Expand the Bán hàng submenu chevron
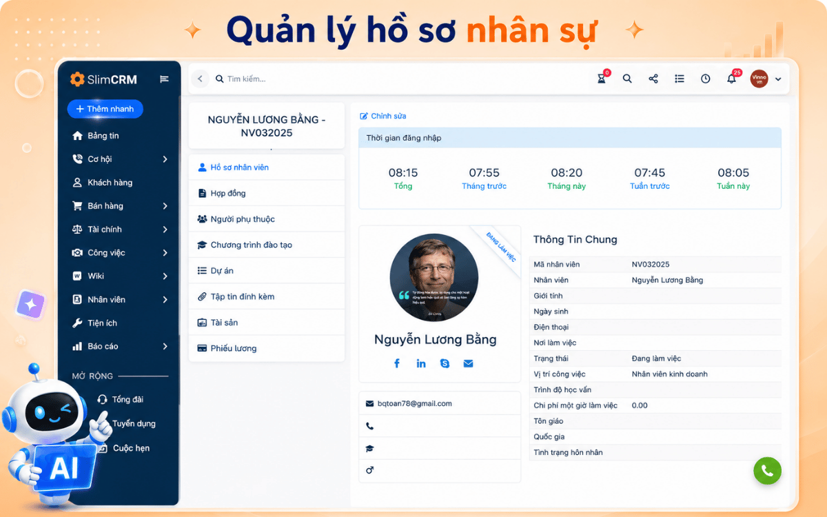The image size is (827, 517). click(165, 206)
